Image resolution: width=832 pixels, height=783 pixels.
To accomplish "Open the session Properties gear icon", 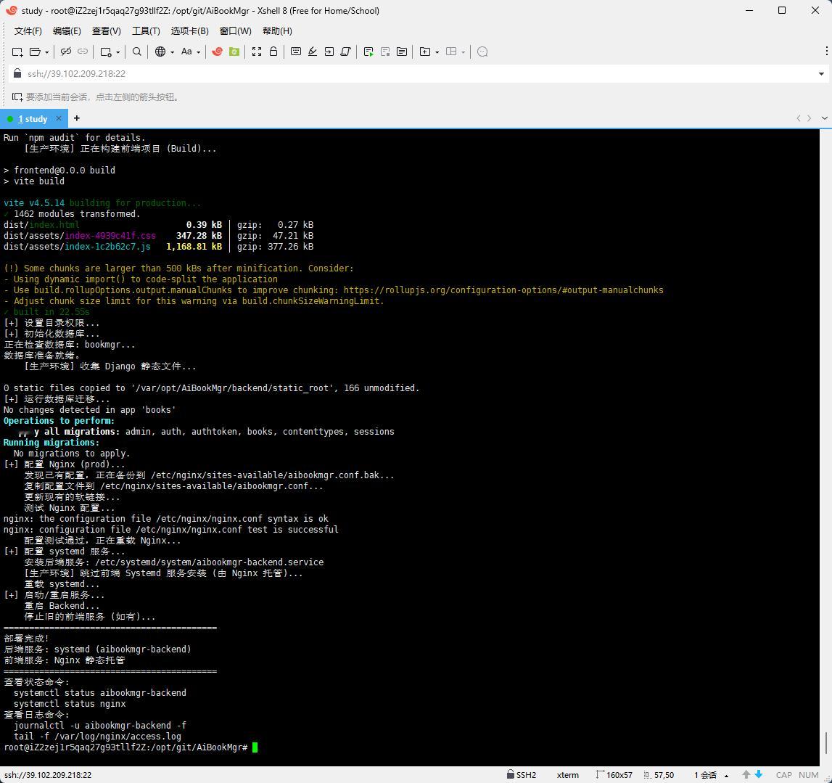I will pyautogui.click(x=106, y=52).
